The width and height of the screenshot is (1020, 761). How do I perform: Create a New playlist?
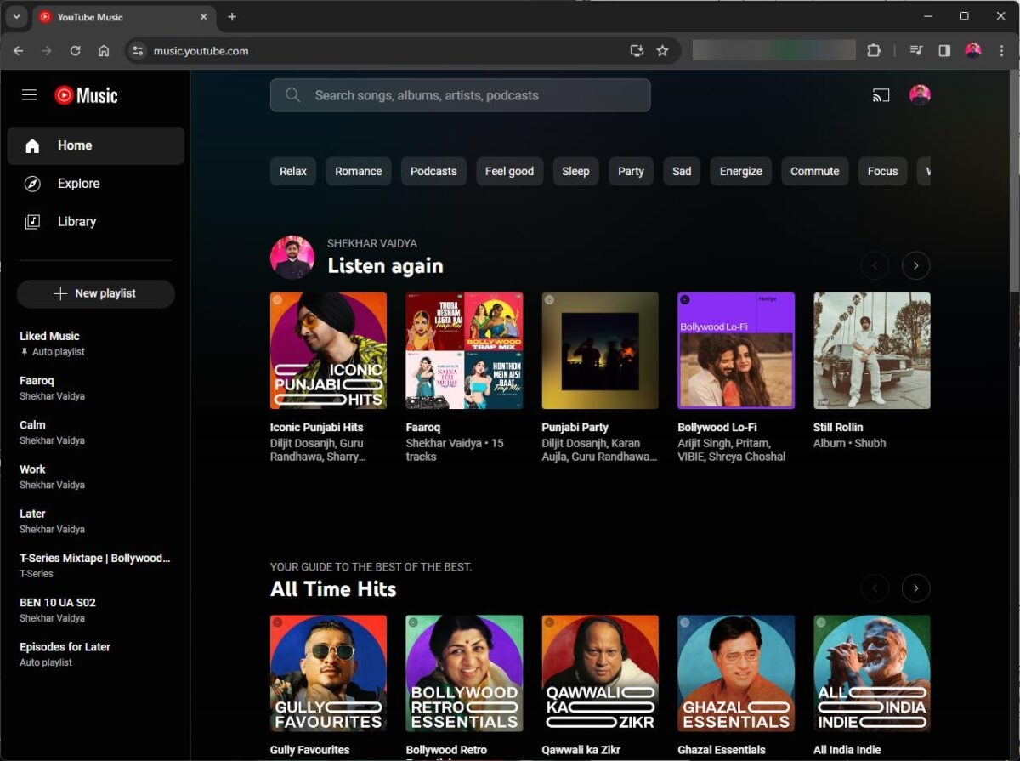(x=95, y=293)
